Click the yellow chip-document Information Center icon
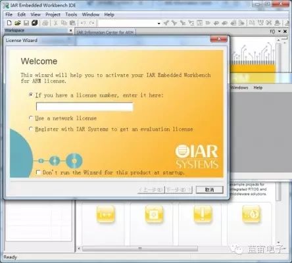Image resolution: width=292 pixels, height=263 pixels. 154,214
